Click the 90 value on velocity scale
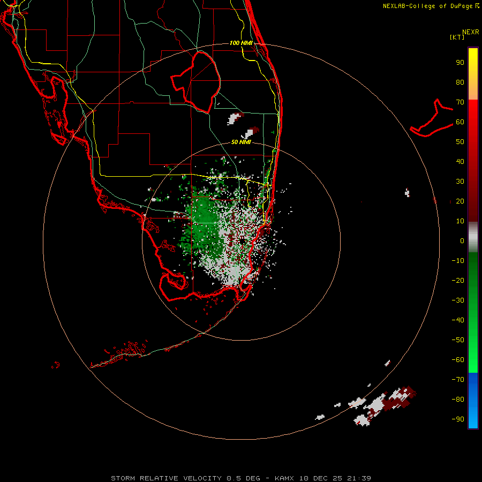The image size is (482, 482). (460, 63)
